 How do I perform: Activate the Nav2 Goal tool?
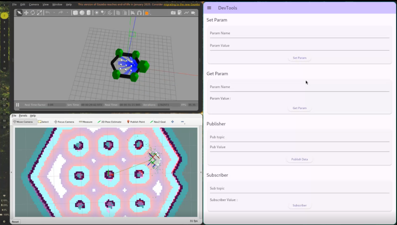coord(158,122)
